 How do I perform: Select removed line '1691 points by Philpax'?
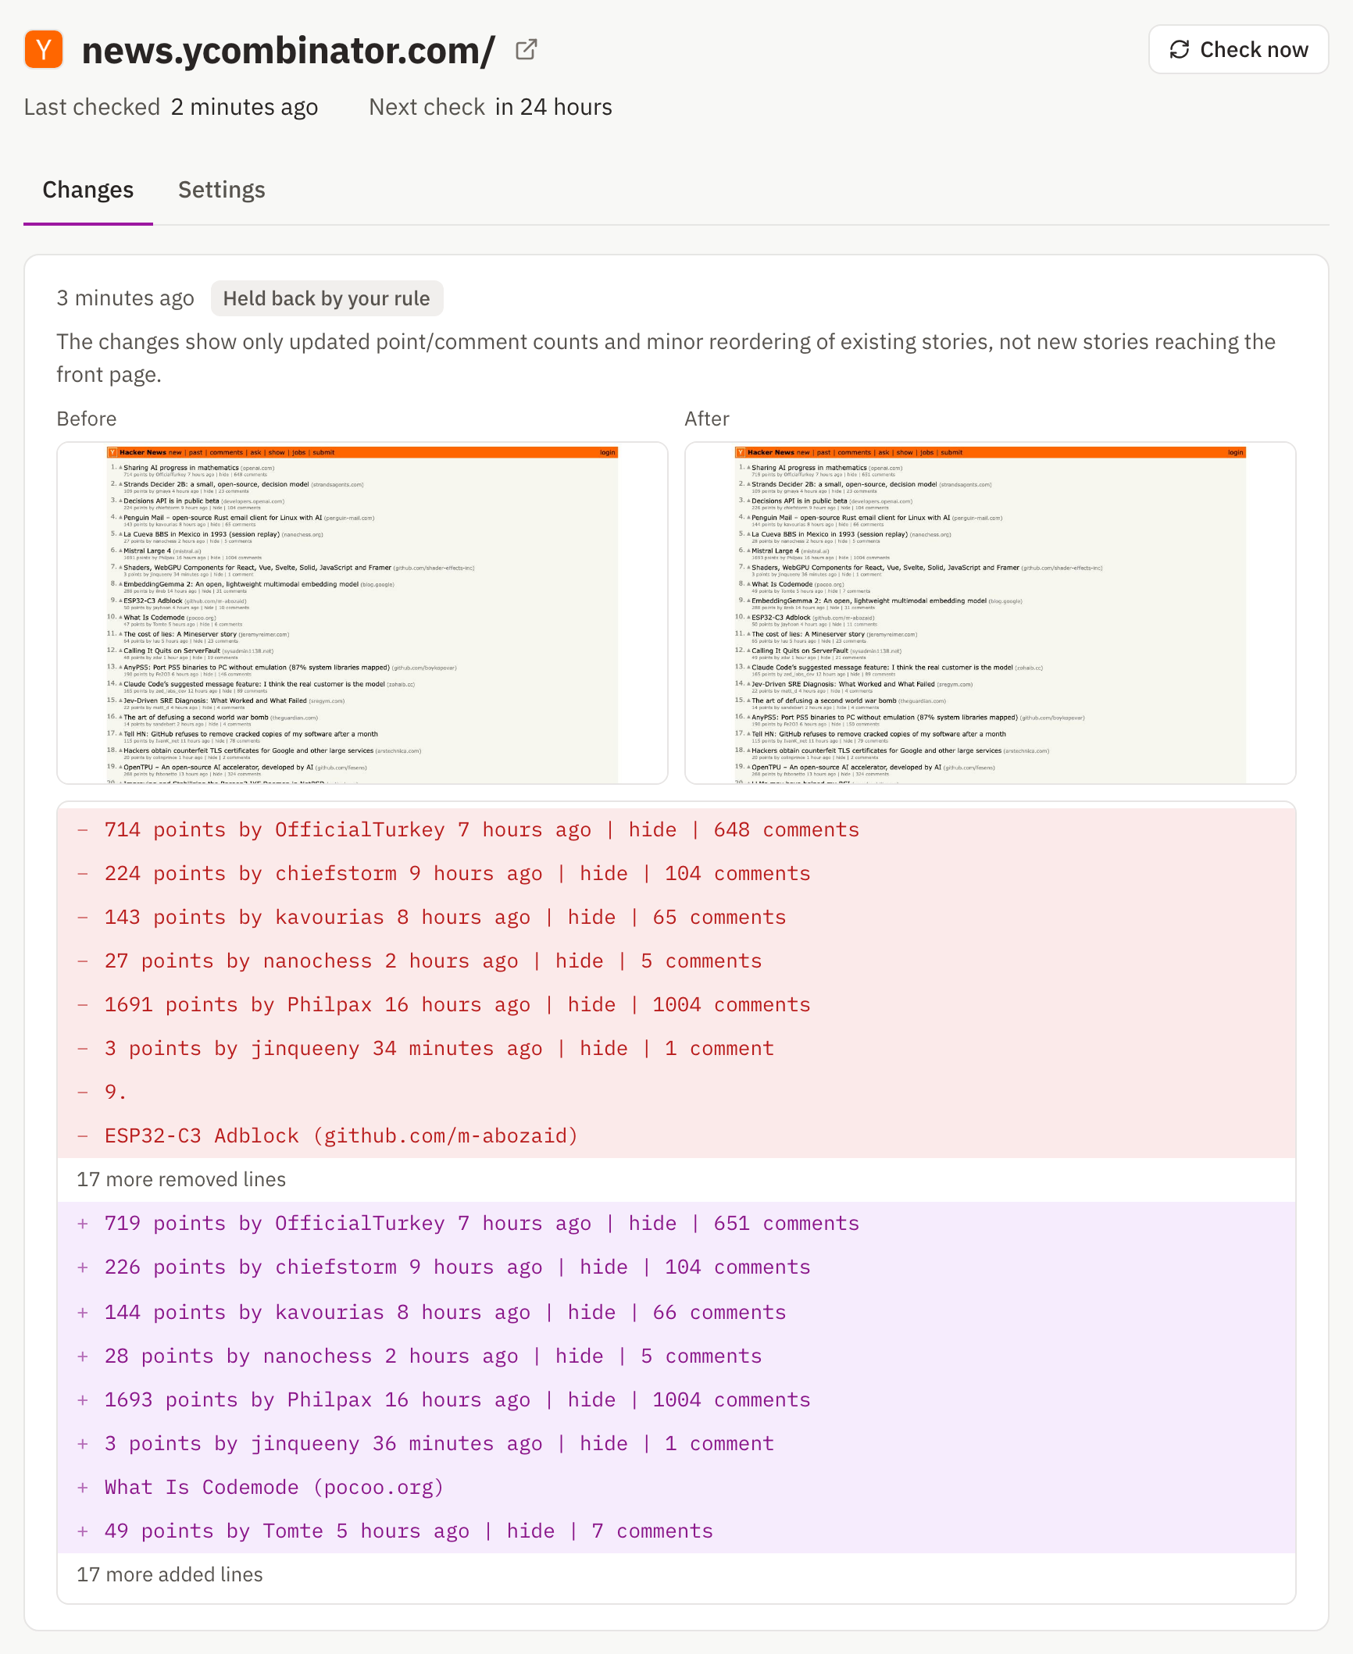pos(676,1004)
